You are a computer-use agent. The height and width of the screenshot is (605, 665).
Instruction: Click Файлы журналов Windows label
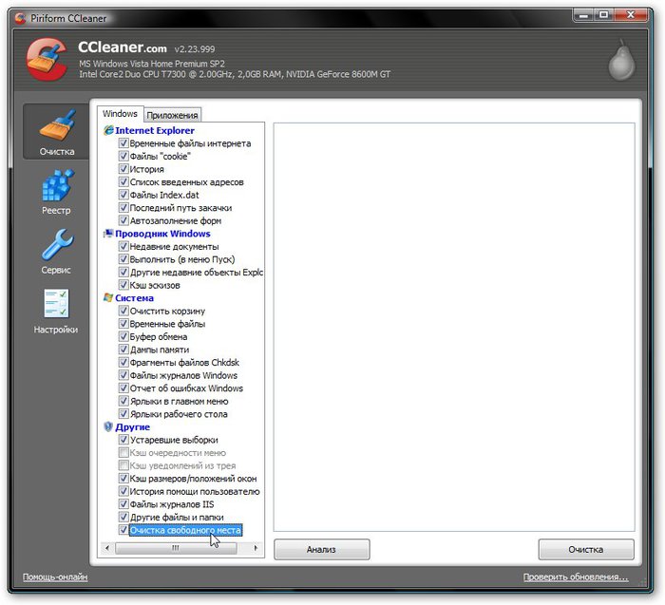183,375
